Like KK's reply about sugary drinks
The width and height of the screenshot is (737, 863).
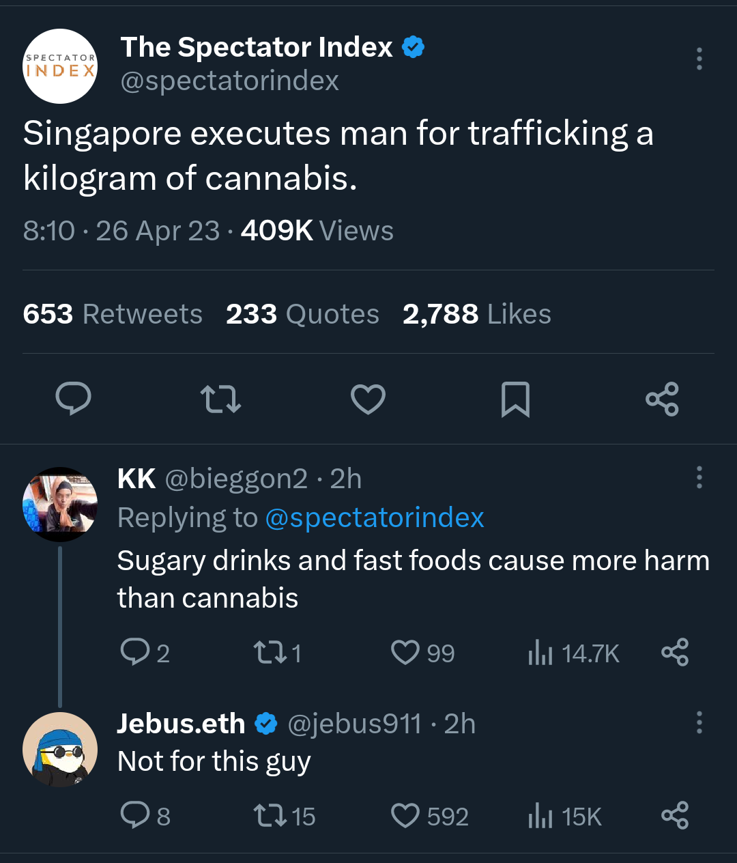tap(405, 653)
